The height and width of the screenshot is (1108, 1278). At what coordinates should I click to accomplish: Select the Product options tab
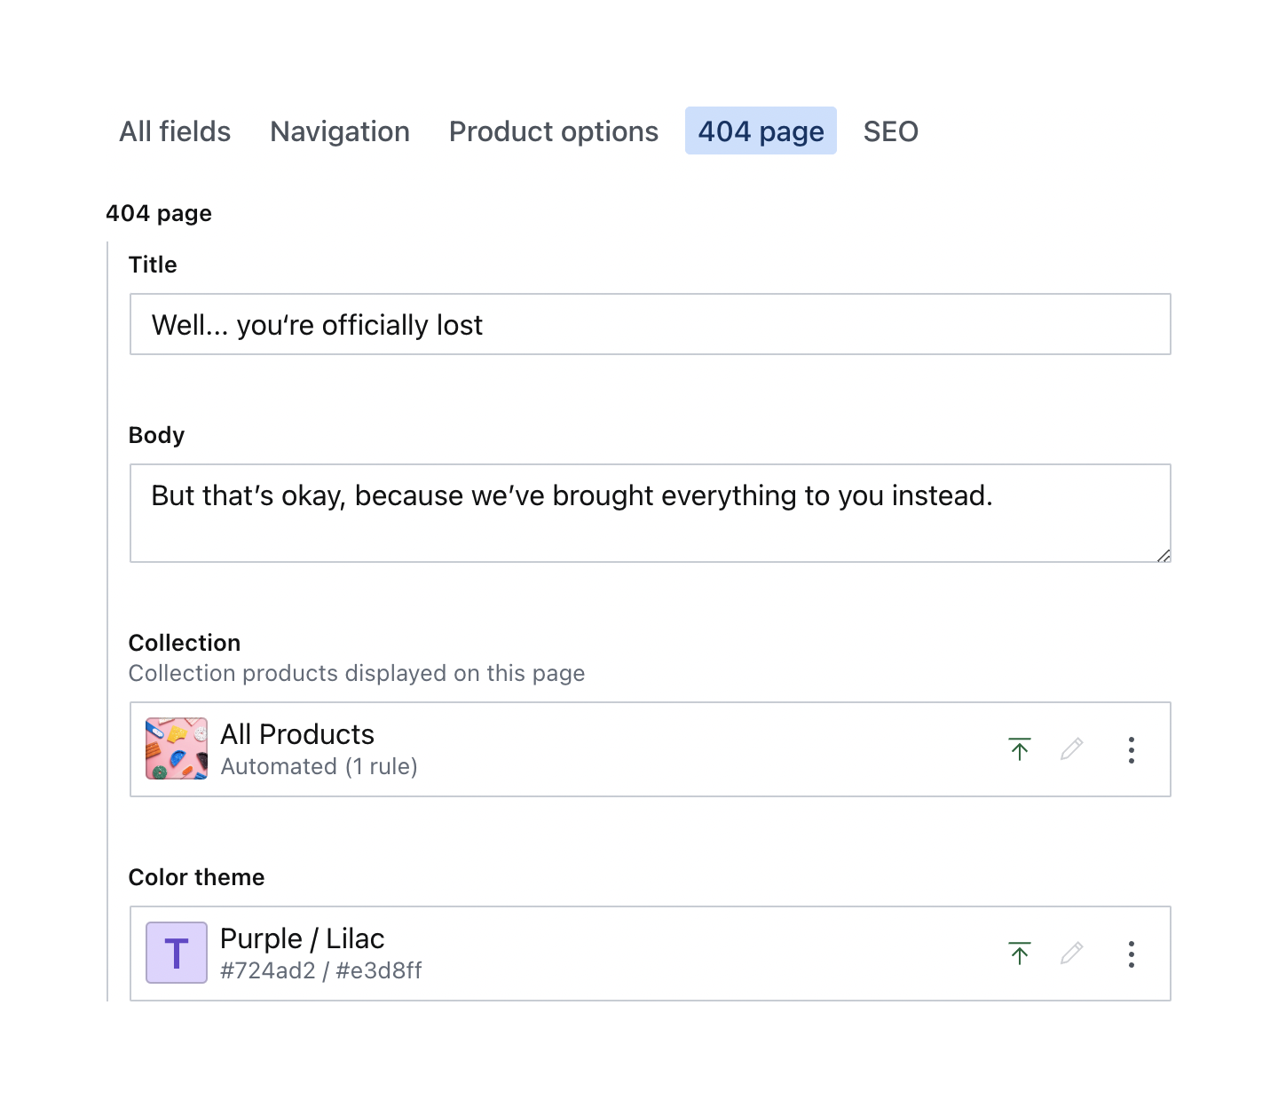[x=554, y=131]
